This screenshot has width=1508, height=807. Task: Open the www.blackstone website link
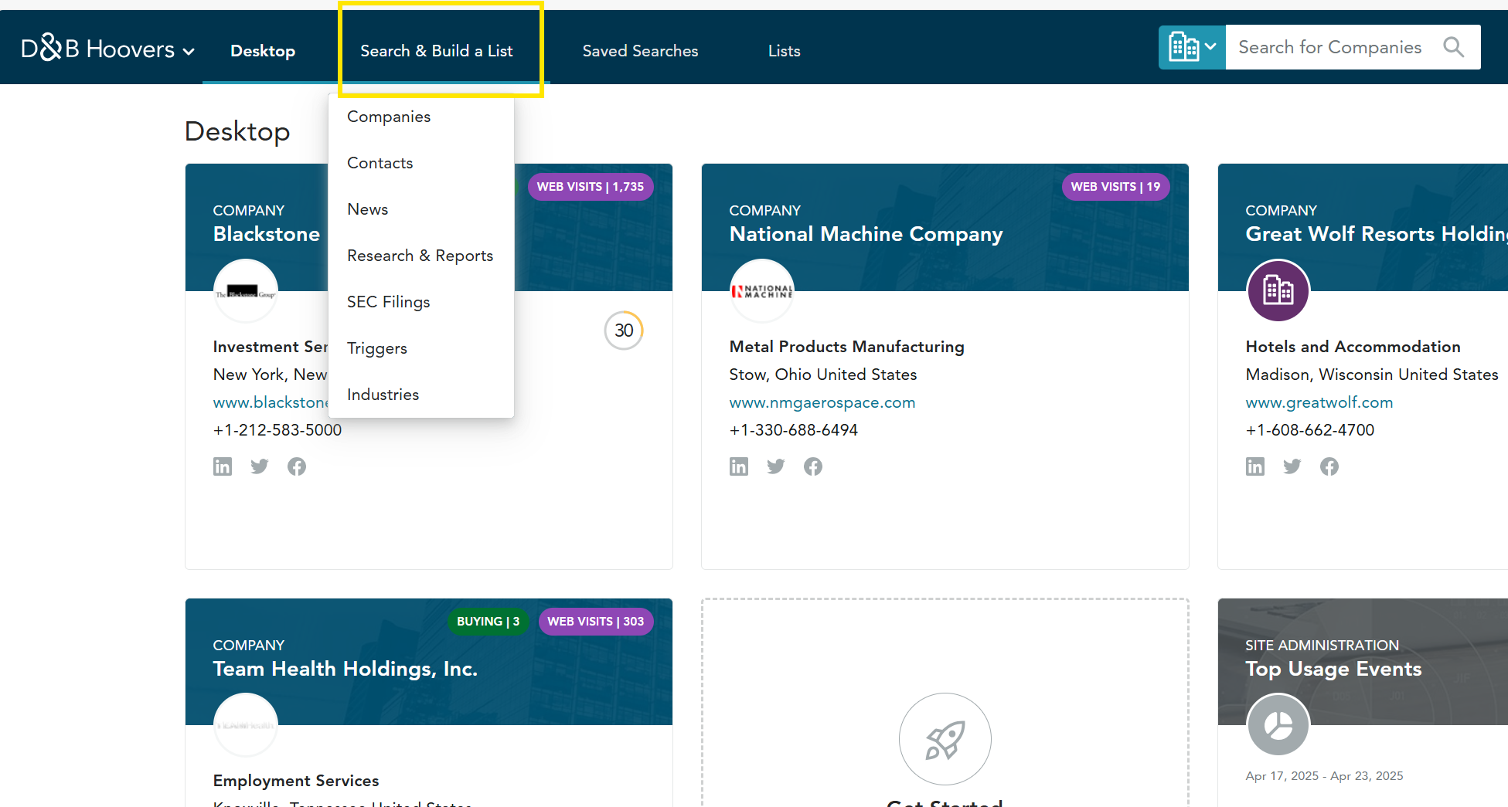tap(271, 402)
